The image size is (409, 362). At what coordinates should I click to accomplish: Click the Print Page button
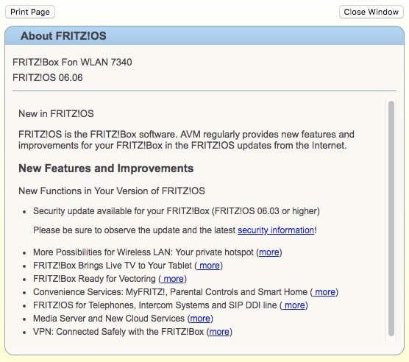30,12
